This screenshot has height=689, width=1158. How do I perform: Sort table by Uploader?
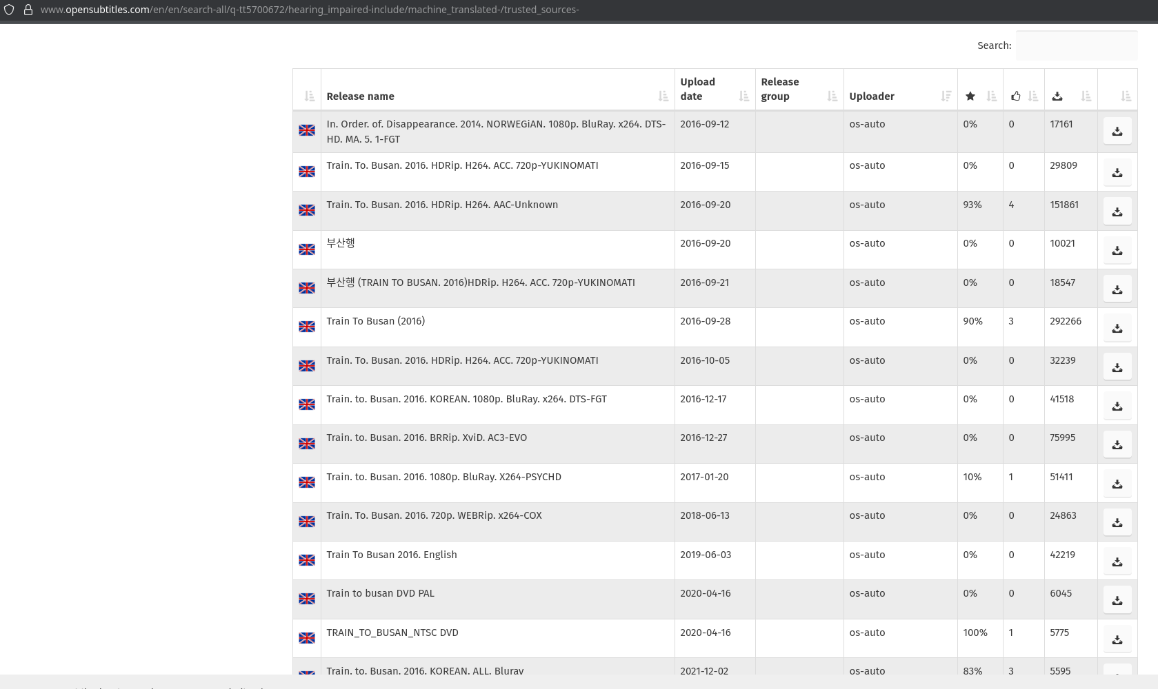click(900, 90)
